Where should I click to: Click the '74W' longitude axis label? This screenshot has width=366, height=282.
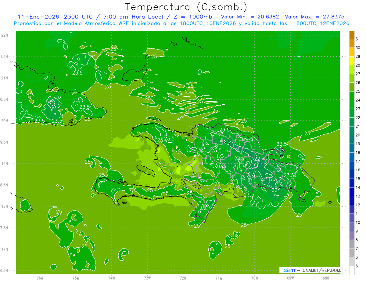111,278
